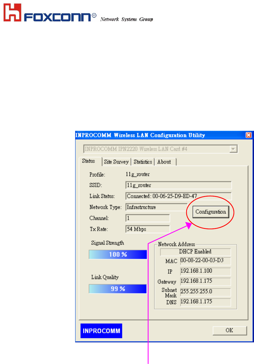Select the Subnet Mask 255.255.255.0
This screenshot has height=364, width=254.
pyautogui.click(x=205, y=292)
